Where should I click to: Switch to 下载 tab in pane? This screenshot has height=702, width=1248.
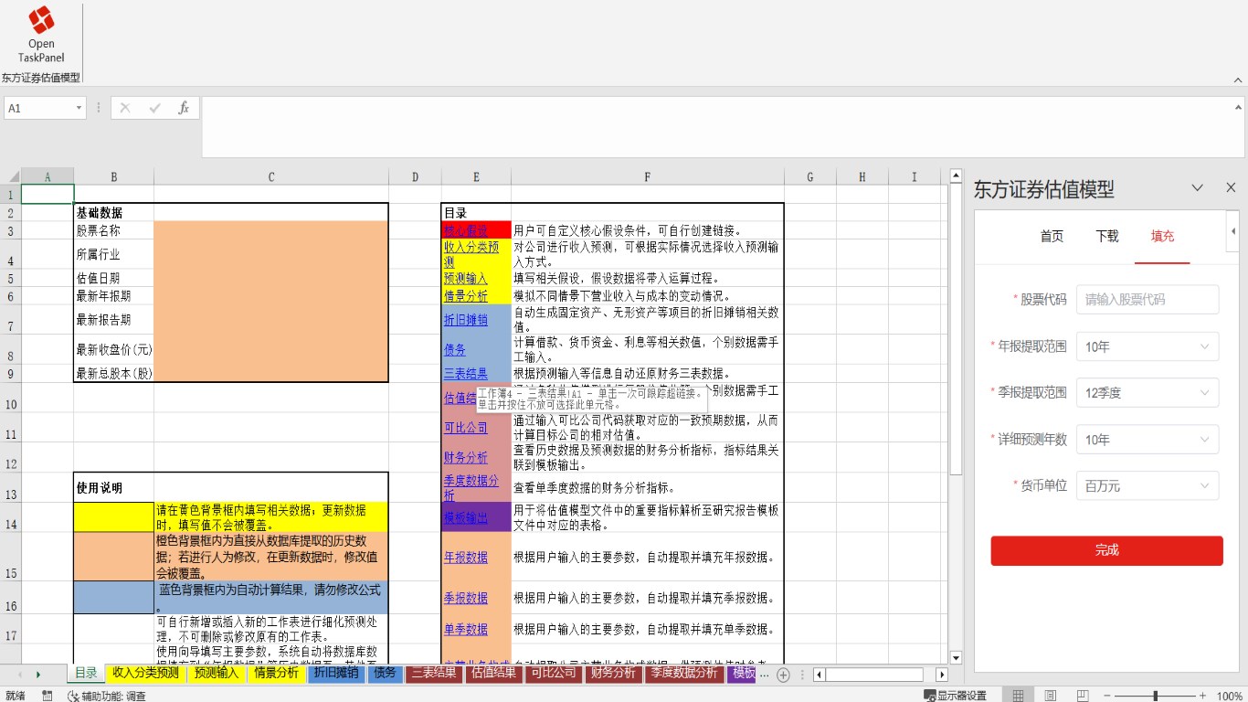coord(1106,236)
